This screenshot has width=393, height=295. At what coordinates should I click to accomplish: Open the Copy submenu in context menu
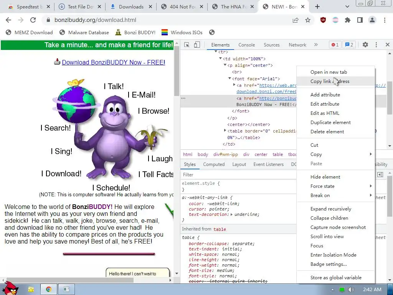[x=336, y=154]
